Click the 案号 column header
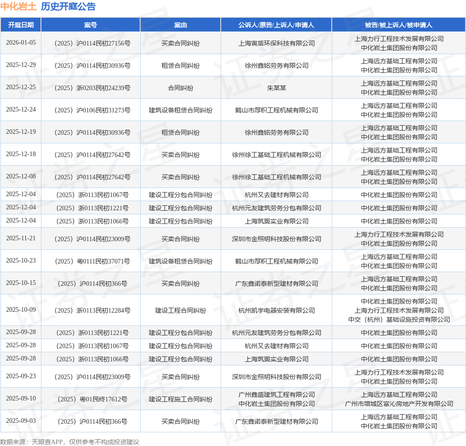Image resolution: width=466 pixels, height=446 pixels. click(91, 25)
